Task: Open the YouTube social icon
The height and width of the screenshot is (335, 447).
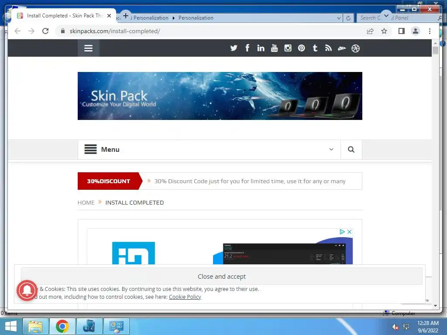Action: tap(274, 48)
